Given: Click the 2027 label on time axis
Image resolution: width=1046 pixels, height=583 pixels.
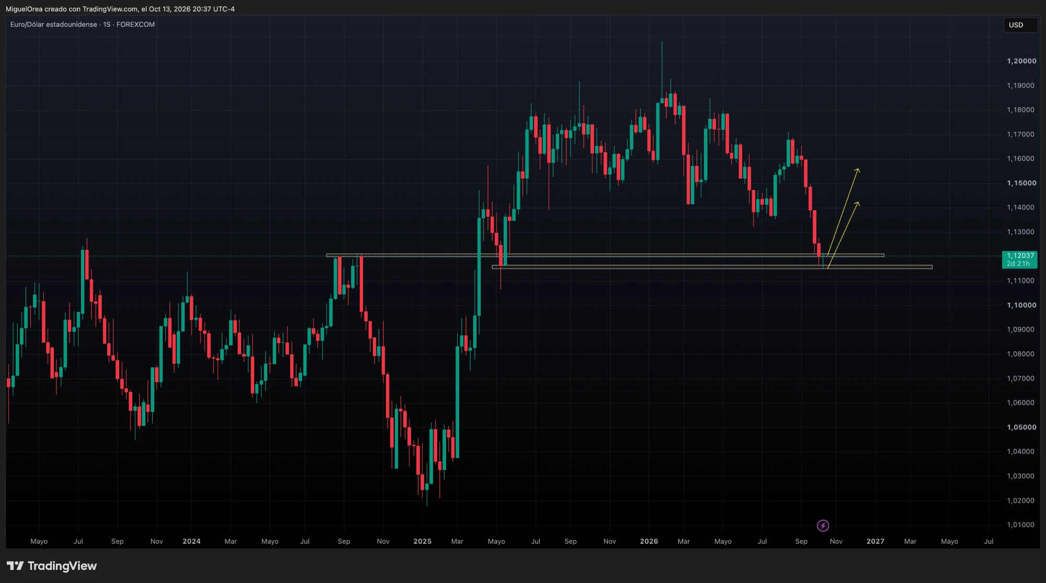Looking at the screenshot, I should point(875,541).
